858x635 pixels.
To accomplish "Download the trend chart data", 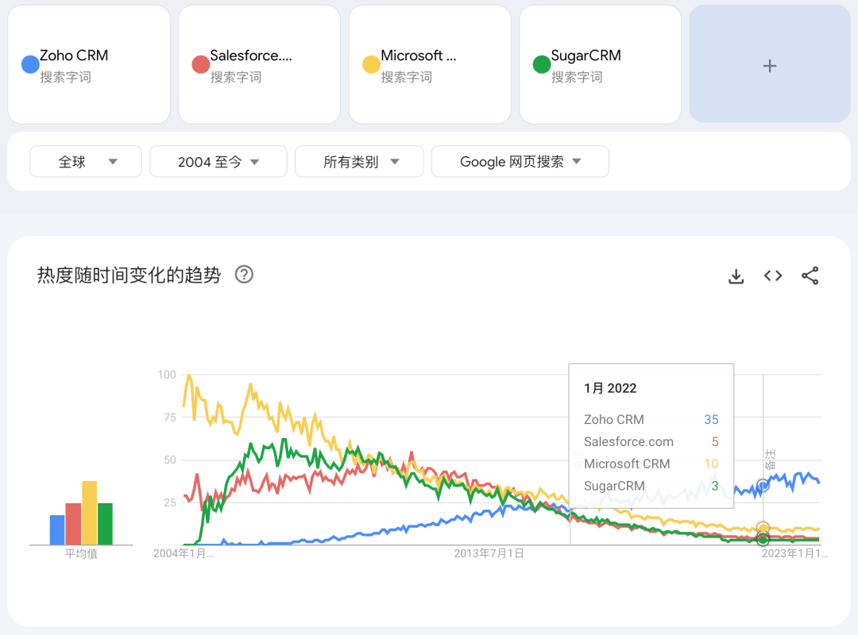I will [x=736, y=276].
